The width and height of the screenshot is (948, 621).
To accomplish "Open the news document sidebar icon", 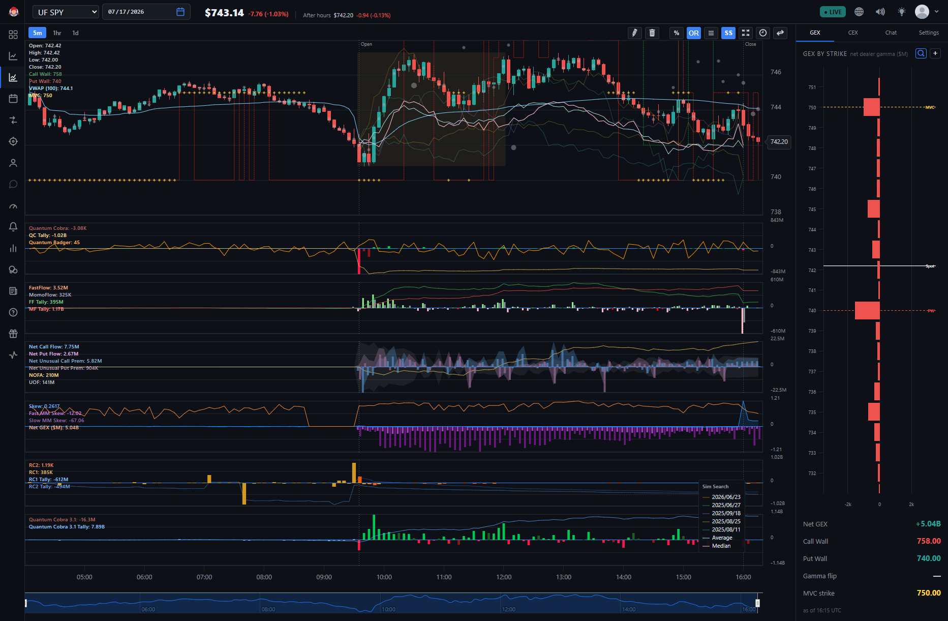I will click(13, 291).
